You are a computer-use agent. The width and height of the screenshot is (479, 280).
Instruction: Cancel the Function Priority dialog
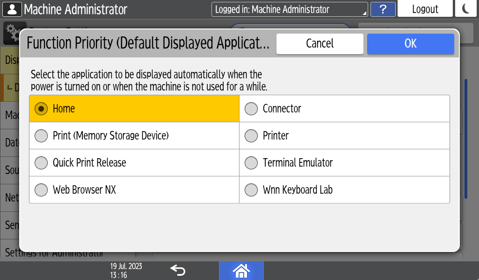(x=319, y=43)
